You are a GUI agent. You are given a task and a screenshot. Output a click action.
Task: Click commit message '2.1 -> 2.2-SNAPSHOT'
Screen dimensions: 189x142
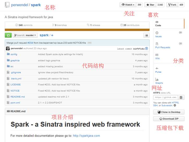(x=50, y=103)
